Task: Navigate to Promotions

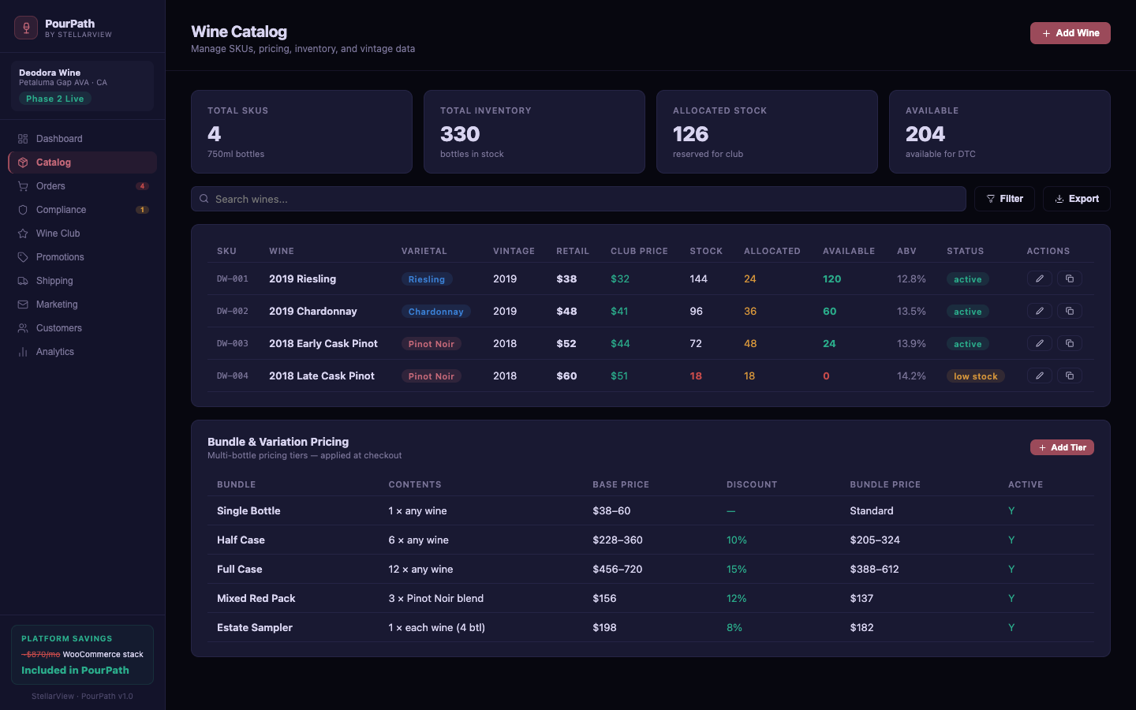Action: click(x=60, y=257)
